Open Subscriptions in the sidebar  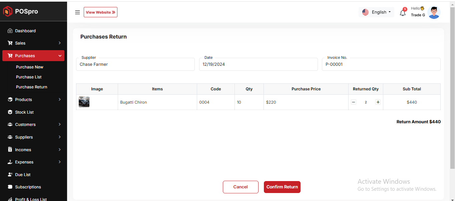(x=28, y=187)
